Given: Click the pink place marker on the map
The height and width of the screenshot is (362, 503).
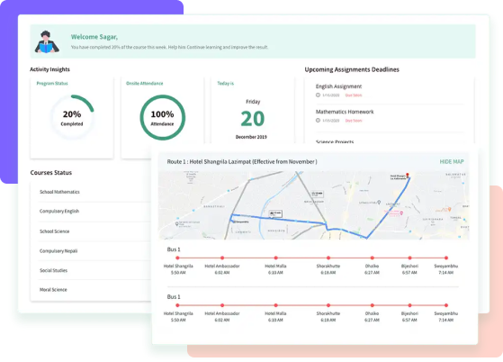Looking at the screenshot, I should pos(401,213).
